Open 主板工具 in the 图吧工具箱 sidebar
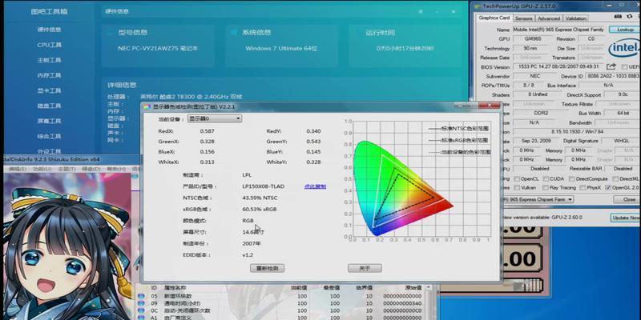The width and height of the screenshot is (641, 320). tap(49, 60)
